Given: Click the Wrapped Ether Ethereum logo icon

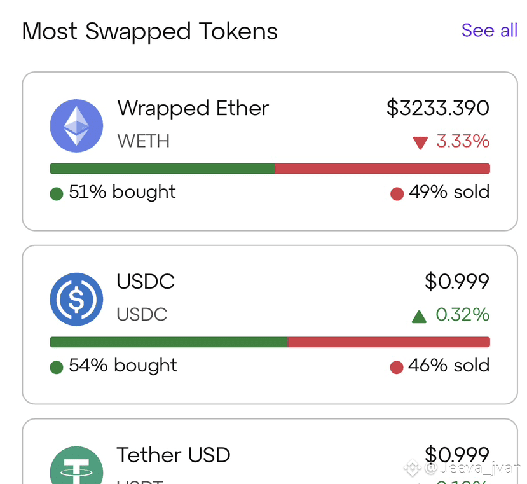Looking at the screenshot, I should coord(76,125).
